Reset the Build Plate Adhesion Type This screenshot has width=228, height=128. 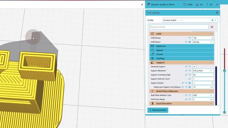tap(190, 95)
